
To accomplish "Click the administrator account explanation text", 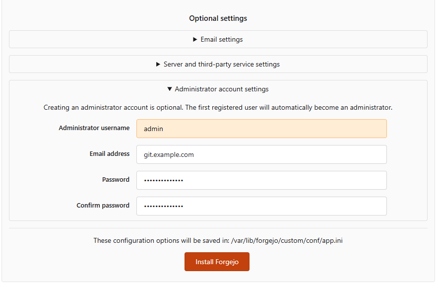I will click(218, 107).
